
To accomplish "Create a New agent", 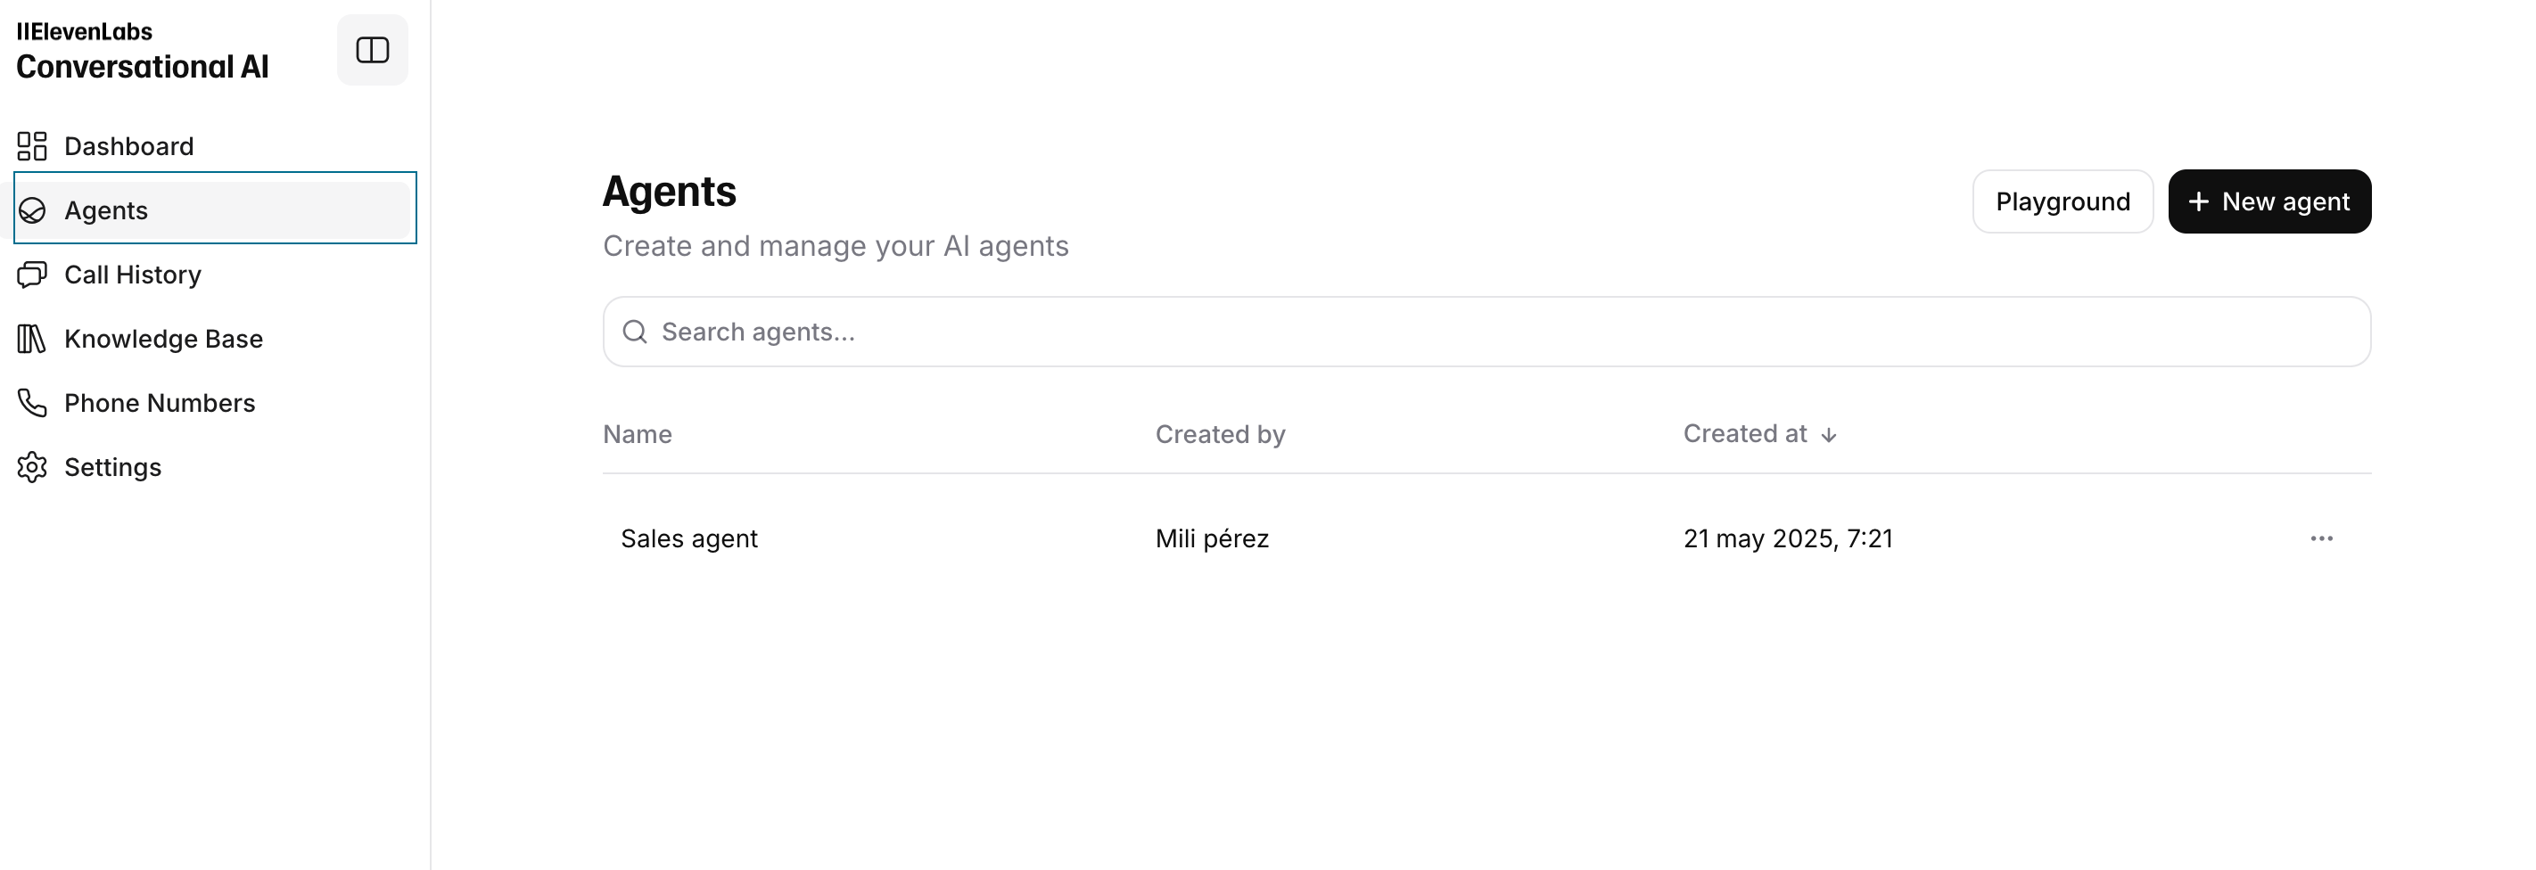I will (x=2269, y=201).
